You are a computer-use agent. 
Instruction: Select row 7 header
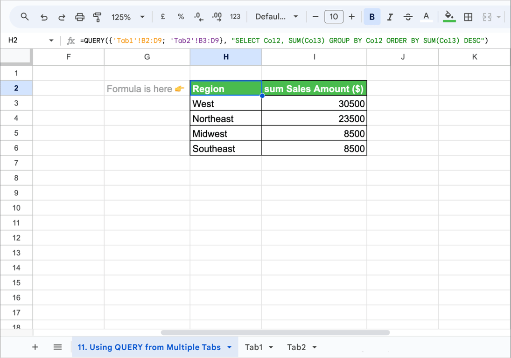point(16,163)
